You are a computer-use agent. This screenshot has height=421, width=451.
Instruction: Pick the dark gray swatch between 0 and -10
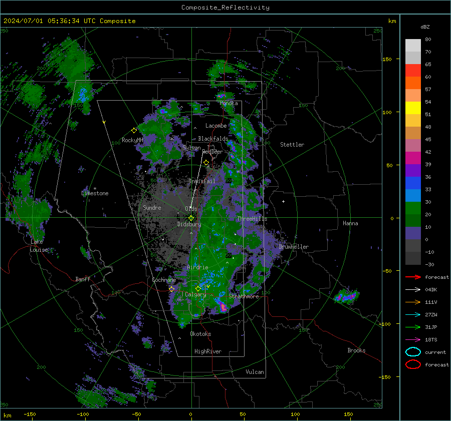pyautogui.click(x=413, y=246)
